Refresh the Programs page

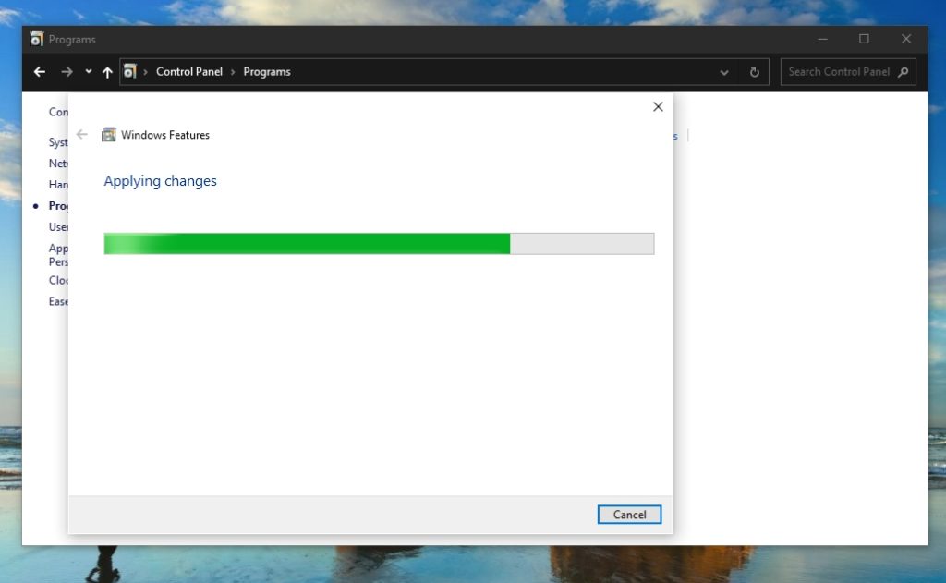pos(754,72)
